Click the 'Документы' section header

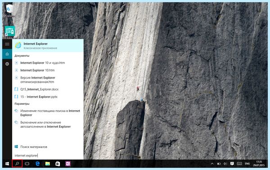[x=22, y=56]
